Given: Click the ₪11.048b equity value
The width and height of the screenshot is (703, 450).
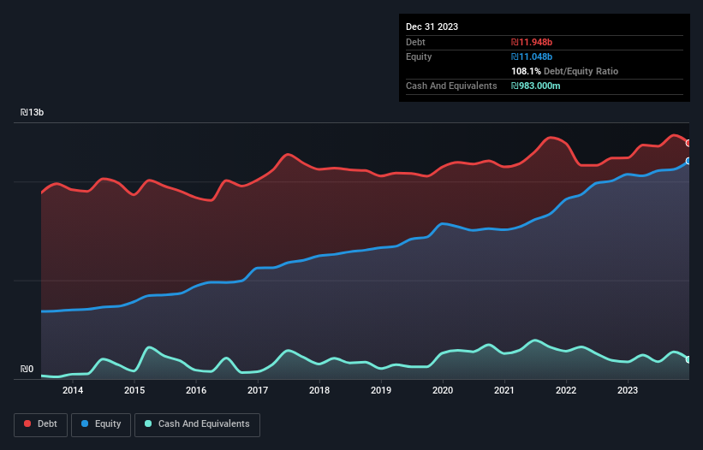Looking at the screenshot, I should (x=532, y=56).
